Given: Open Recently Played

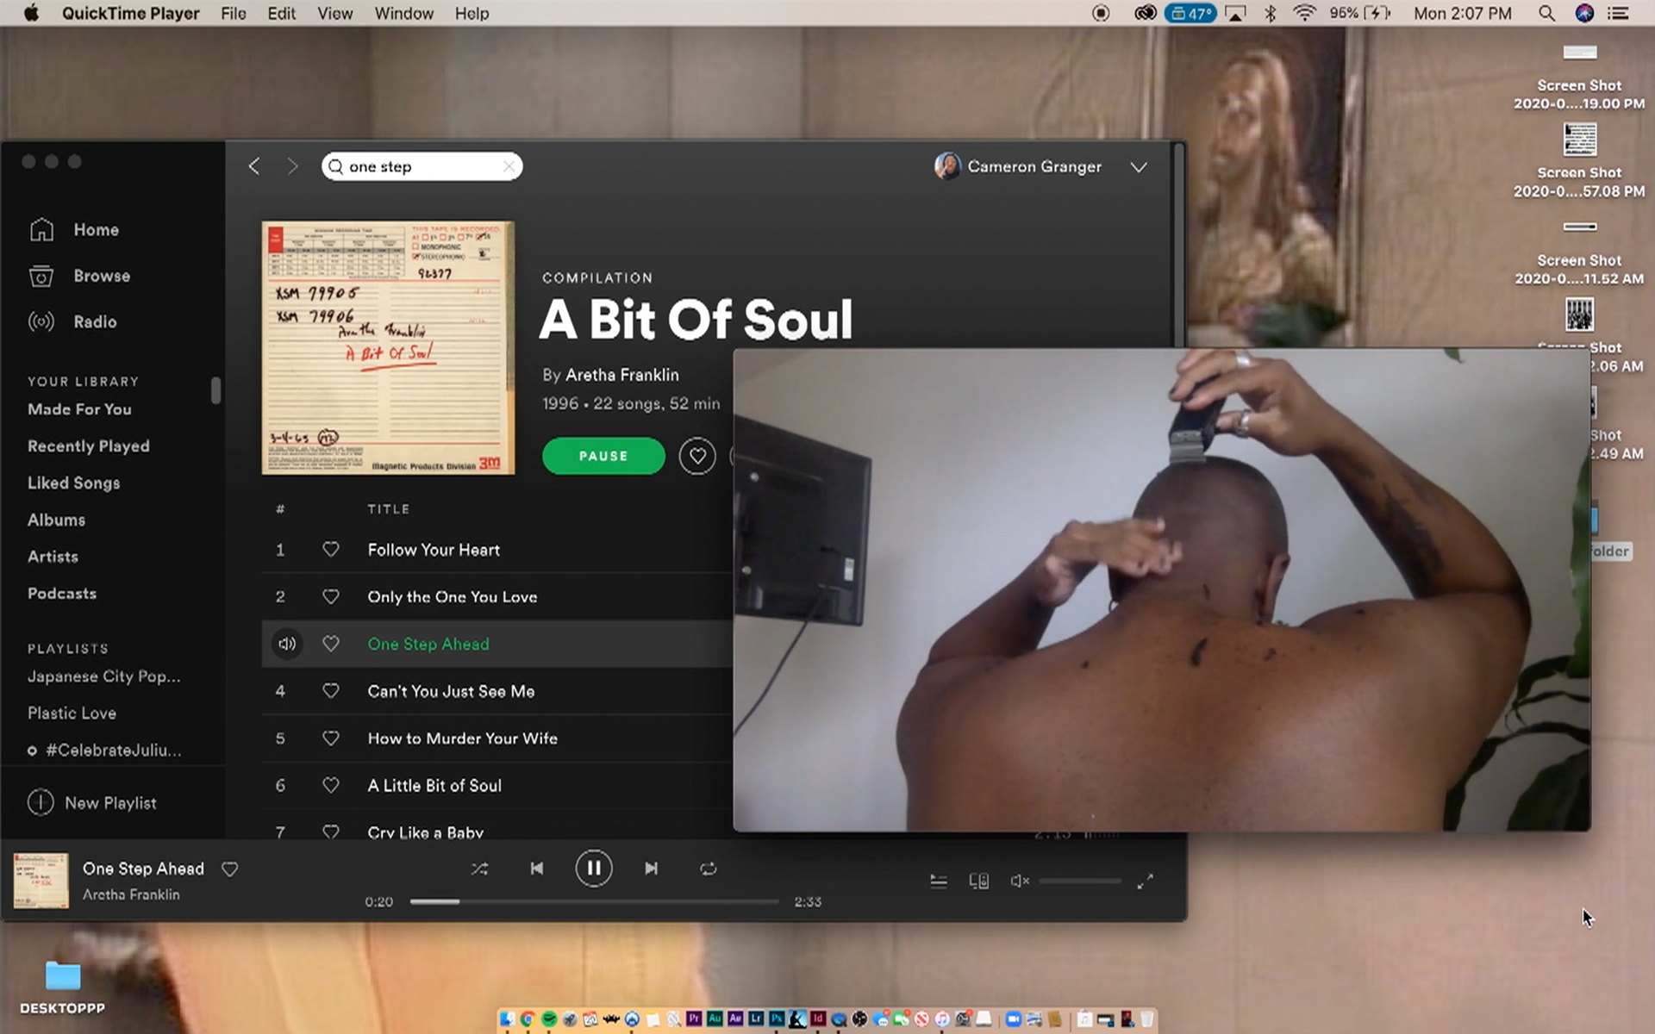Looking at the screenshot, I should (x=89, y=446).
